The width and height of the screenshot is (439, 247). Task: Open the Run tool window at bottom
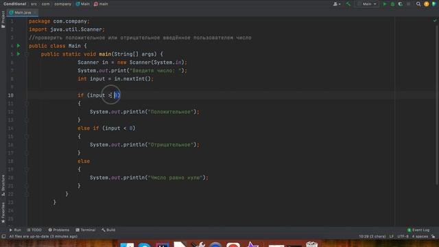pyautogui.click(x=15, y=230)
